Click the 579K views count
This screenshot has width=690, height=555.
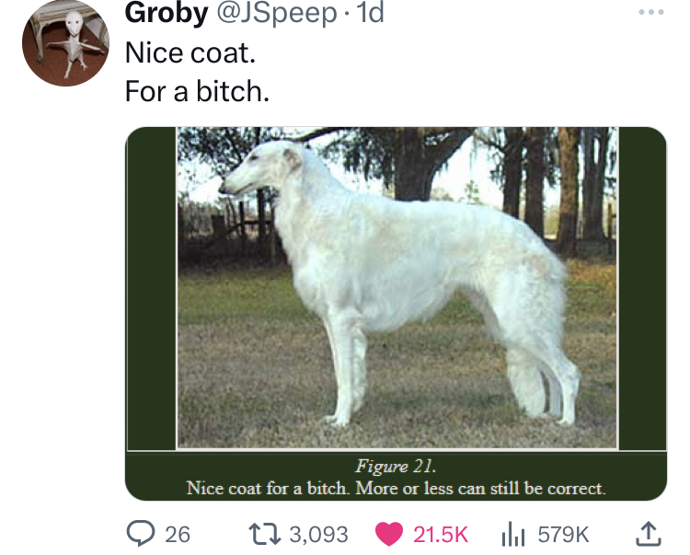coord(563,535)
